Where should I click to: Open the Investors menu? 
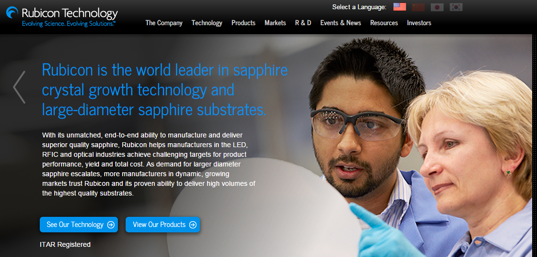pyautogui.click(x=419, y=23)
